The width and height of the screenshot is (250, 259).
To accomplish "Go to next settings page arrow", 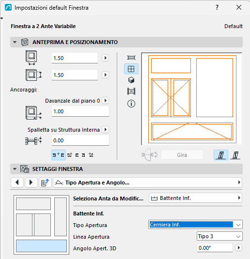I will tap(31, 183).
